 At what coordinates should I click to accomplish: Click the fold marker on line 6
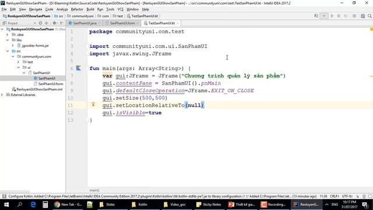87,68
